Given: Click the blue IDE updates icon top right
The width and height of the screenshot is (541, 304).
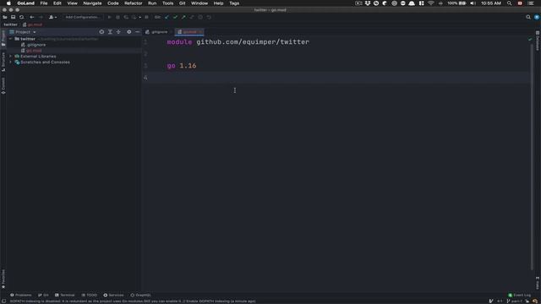Looking at the screenshot, I should coord(537,17).
